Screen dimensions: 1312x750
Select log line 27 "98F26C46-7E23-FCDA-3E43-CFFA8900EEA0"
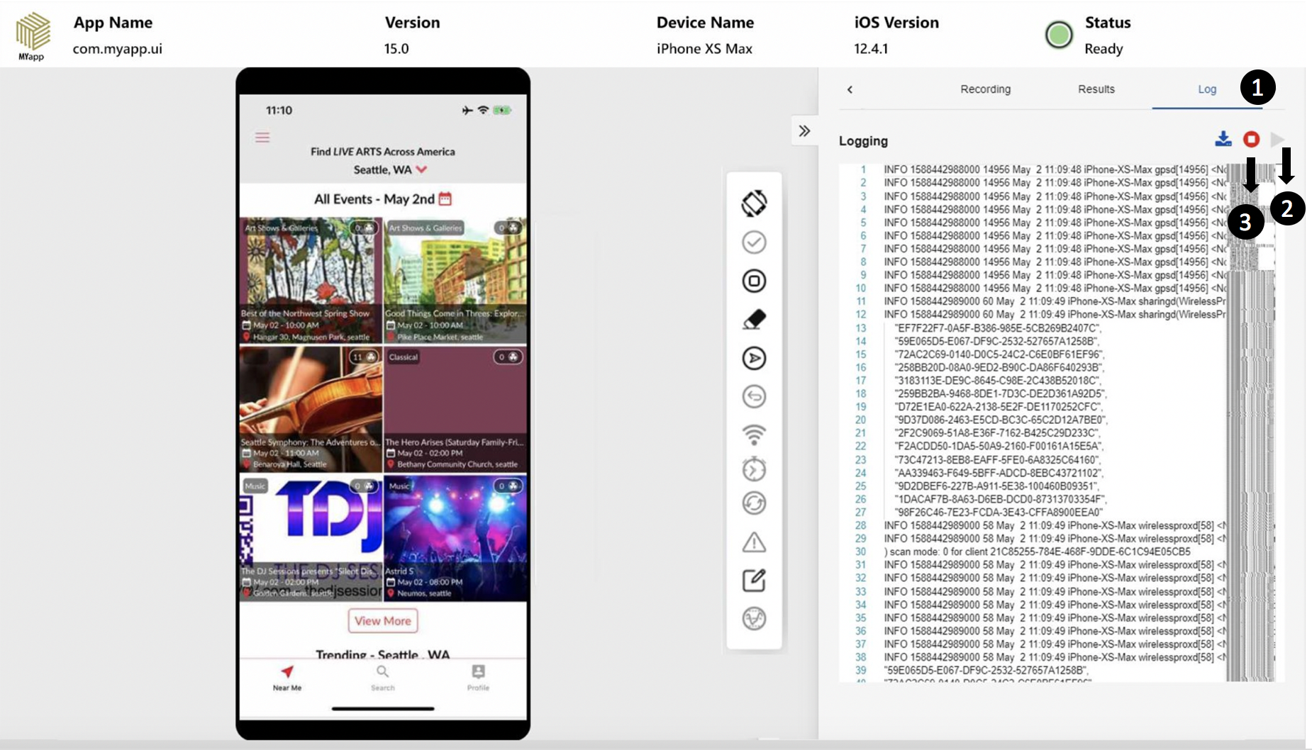point(1000,512)
